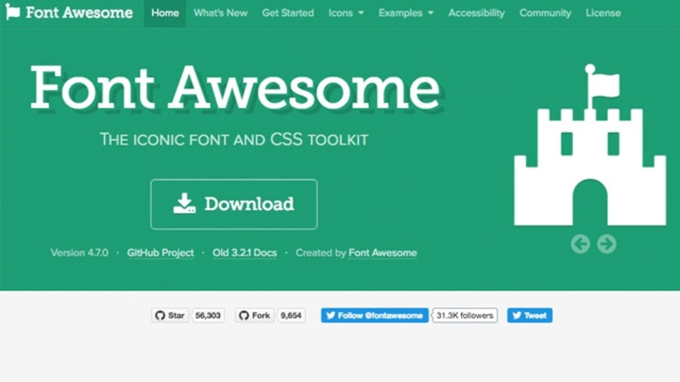Expand the Examples dropdown menu
This screenshot has height=382, width=680.
[x=406, y=13]
